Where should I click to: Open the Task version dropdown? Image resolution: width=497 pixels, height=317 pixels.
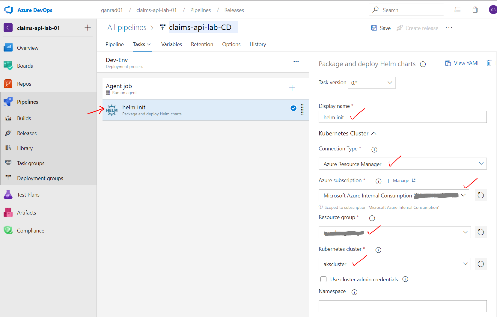[x=372, y=83]
